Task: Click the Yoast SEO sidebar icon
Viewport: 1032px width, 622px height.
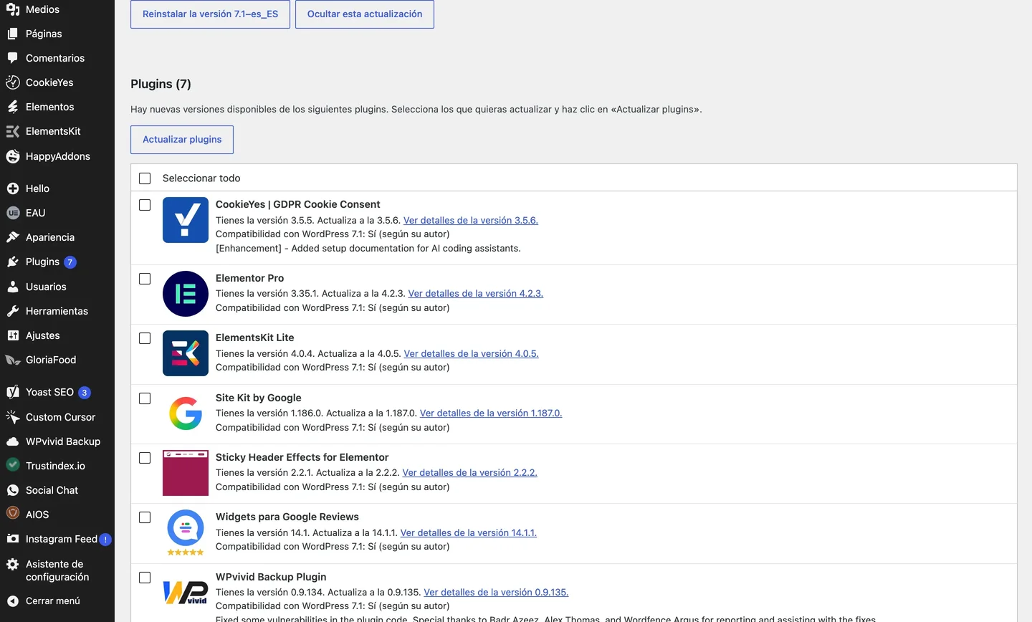Action: (13, 392)
